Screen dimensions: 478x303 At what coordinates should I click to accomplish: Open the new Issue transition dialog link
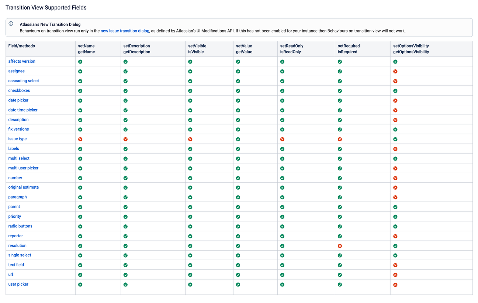click(125, 31)
